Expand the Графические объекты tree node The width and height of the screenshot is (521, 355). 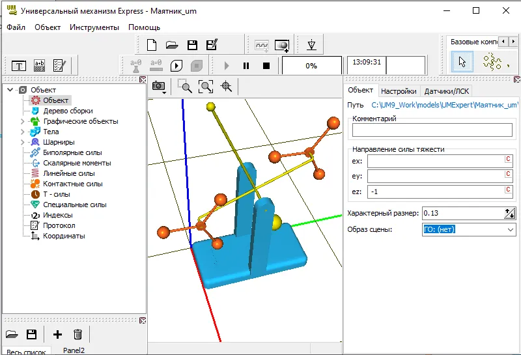(22, 121)
